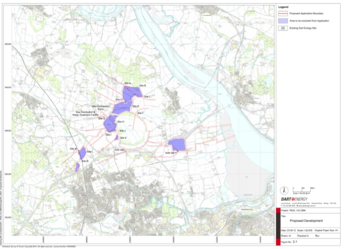Image resolution: width=344 pixels, height=249 pixels.
Task: Click the Dart Energy logo
Action: click(298, 199)
